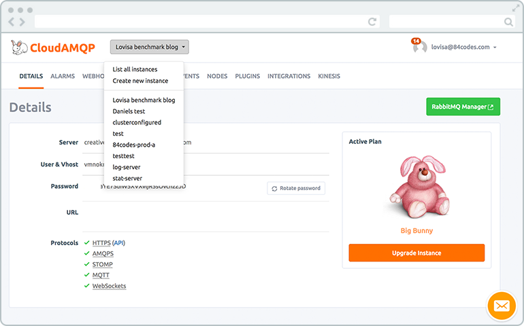Reload the page with refresh icon
Viewport: 524px width, 326px height.
click(x=372, y=22)
